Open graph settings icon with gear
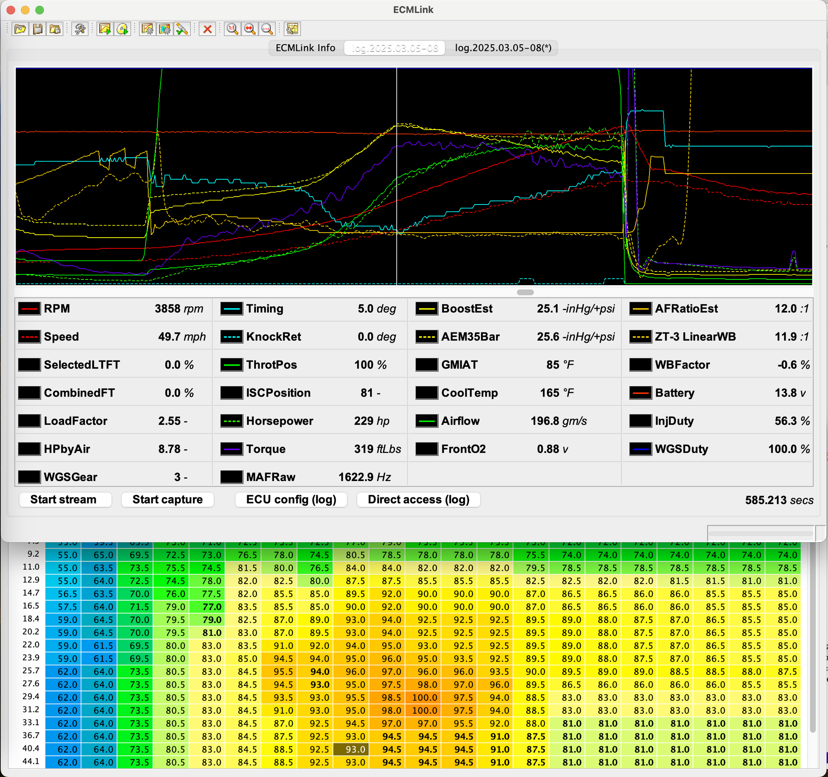 147,29
